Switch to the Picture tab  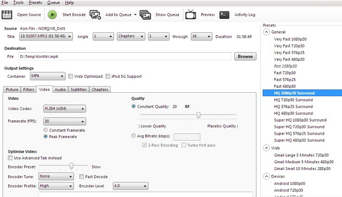point(12,89)
